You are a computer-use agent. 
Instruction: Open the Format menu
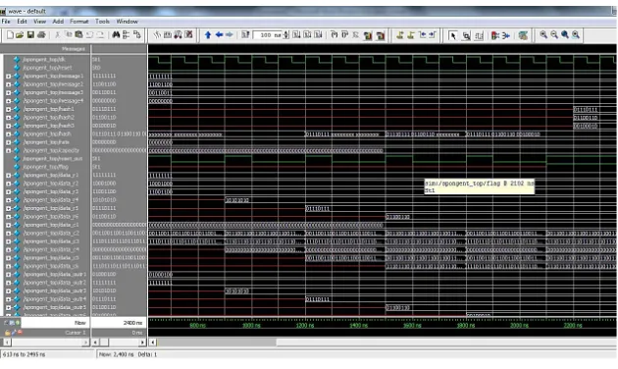(x=79, y=22)
